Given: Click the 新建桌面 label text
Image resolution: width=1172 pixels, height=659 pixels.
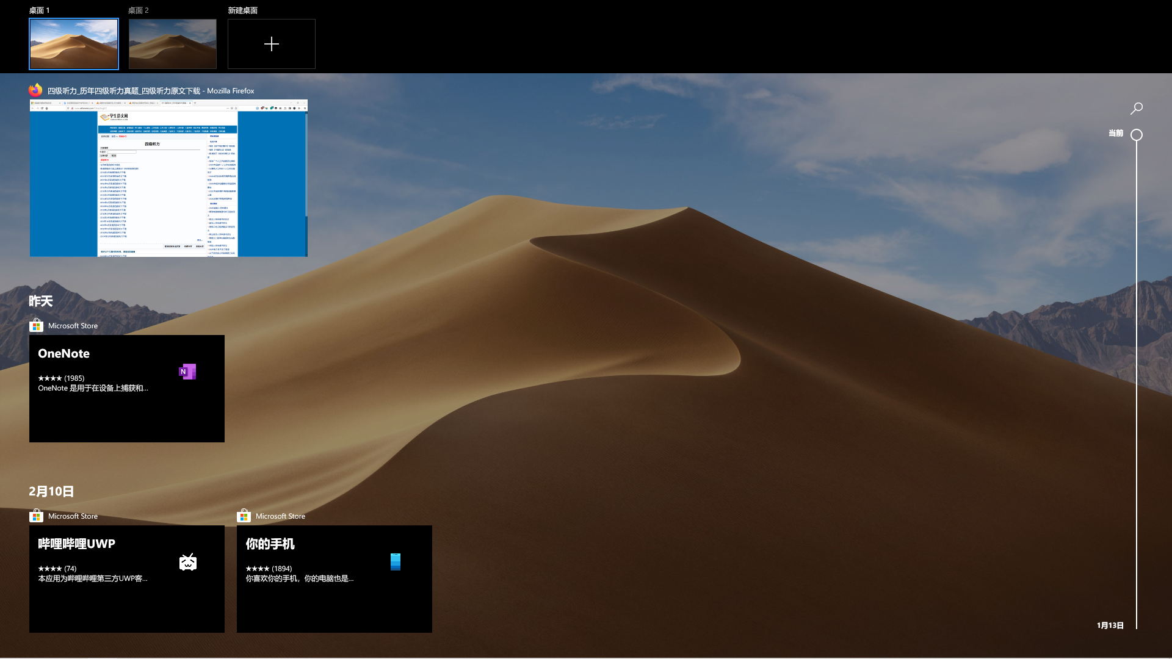Looking at the screenshot, I should point(242,10).
